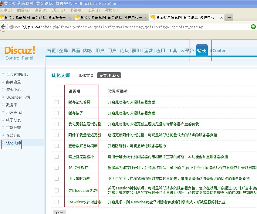
Task: Check the 禁止浏览器缓冲 checkbox
Action: tap(56, 157)
